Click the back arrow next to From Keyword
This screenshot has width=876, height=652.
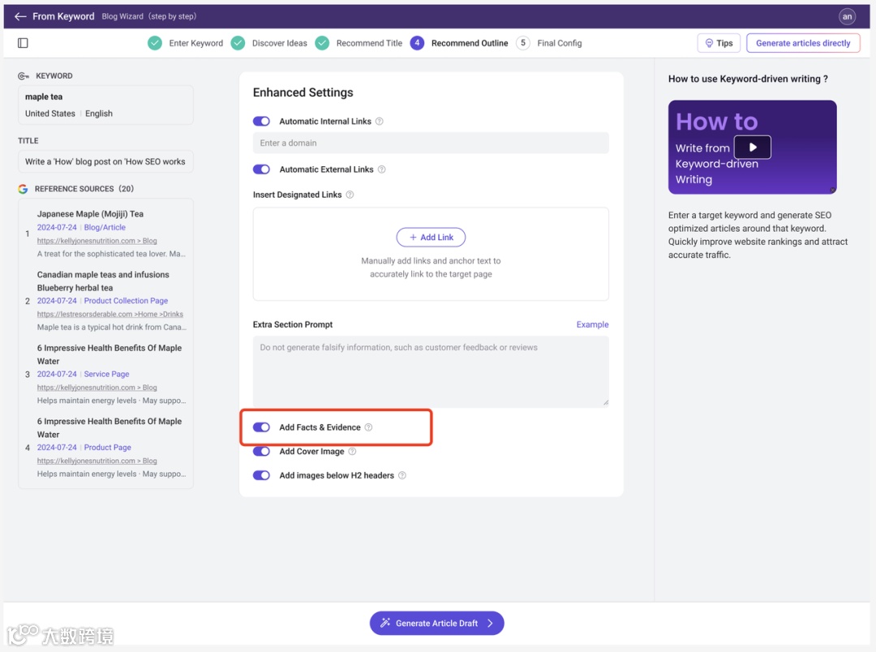point(20,16)
